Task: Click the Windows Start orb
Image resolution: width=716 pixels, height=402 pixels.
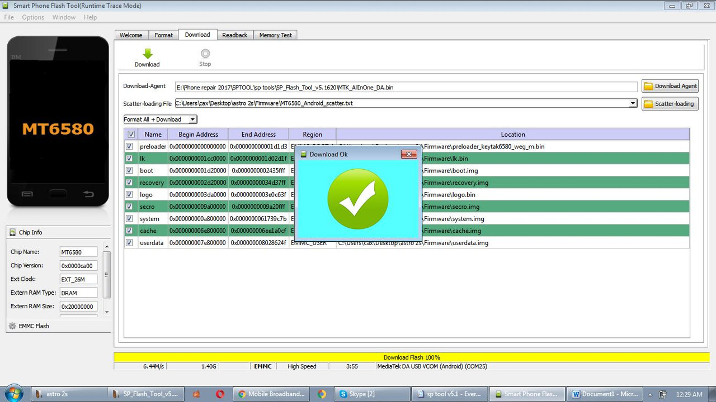Action: pyautogui.click(x=13, y=394)
